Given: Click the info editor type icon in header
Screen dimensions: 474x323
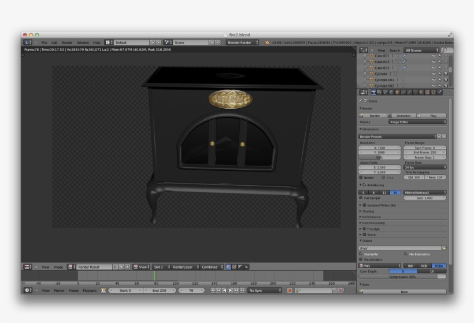Looking at the screenshot, I should 28,42.
